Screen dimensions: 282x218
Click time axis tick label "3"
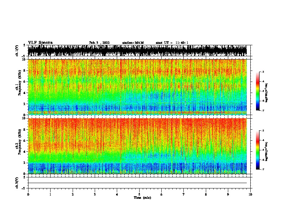click(x=95, y=194)
